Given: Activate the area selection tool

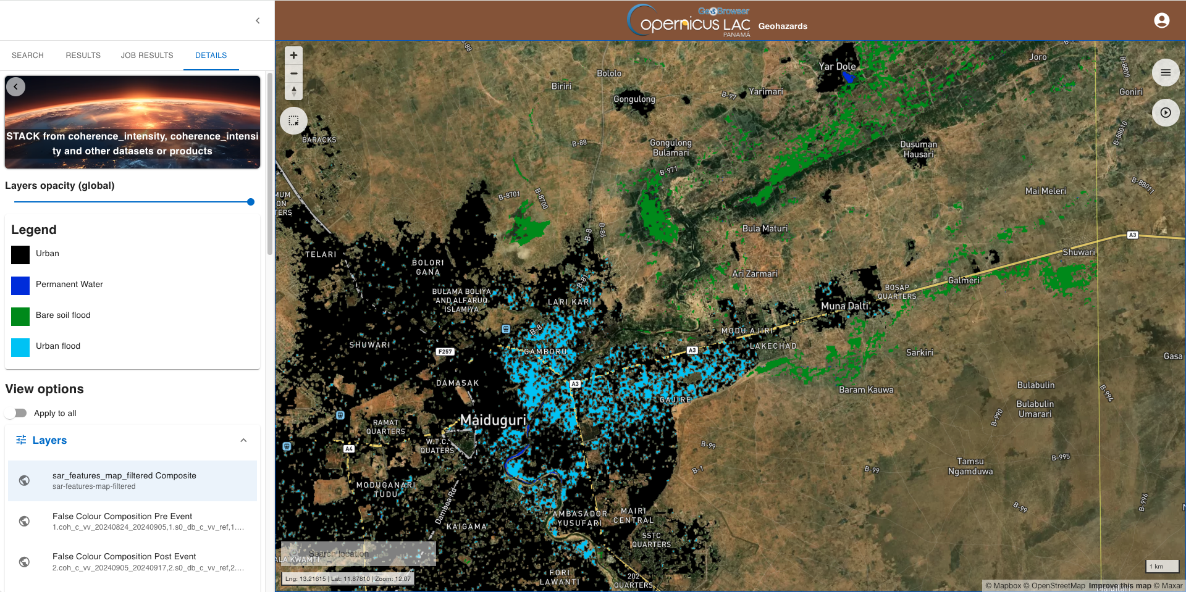Looking at the screenshot, I should point(293,121).
